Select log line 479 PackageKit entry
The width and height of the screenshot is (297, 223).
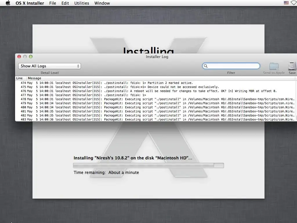155,103
